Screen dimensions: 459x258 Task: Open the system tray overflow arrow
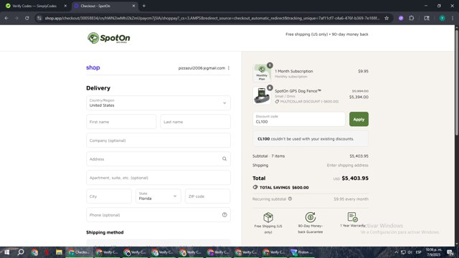(x=396, y=252)
